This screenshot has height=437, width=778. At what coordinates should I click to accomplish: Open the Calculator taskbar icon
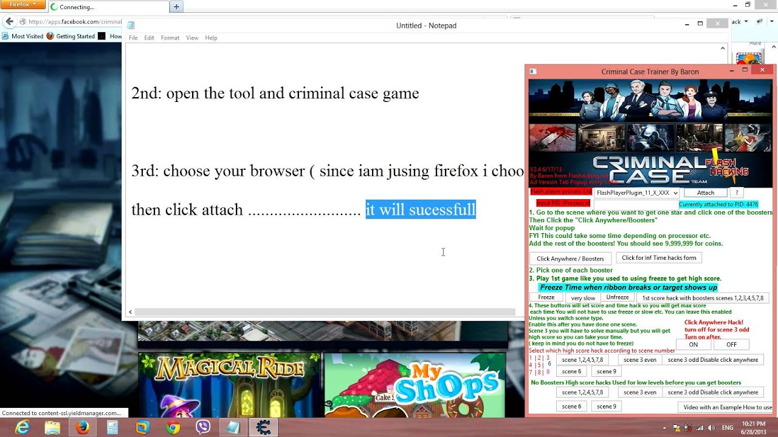pyautogui.click(x=112, y=427)
